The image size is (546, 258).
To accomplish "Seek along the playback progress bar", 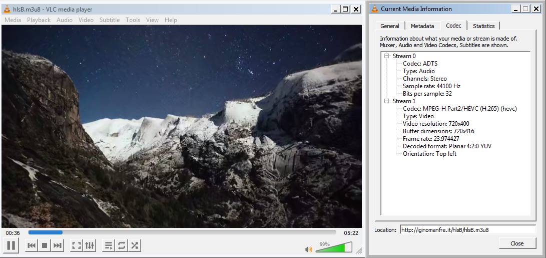I will (182, 232).
